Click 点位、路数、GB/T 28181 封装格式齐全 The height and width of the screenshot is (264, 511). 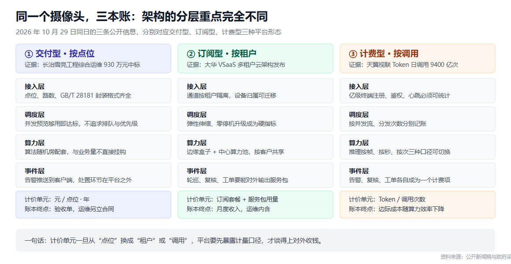click(78, 96)
